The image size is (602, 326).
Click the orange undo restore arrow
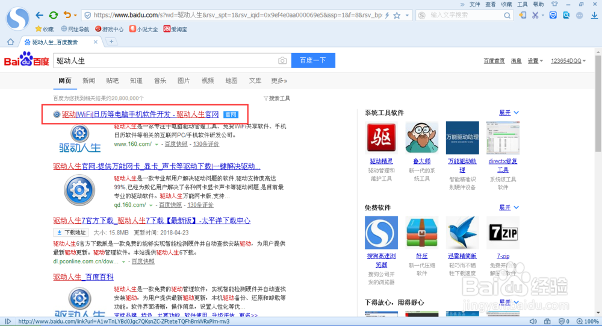click(x=67, y=15)
